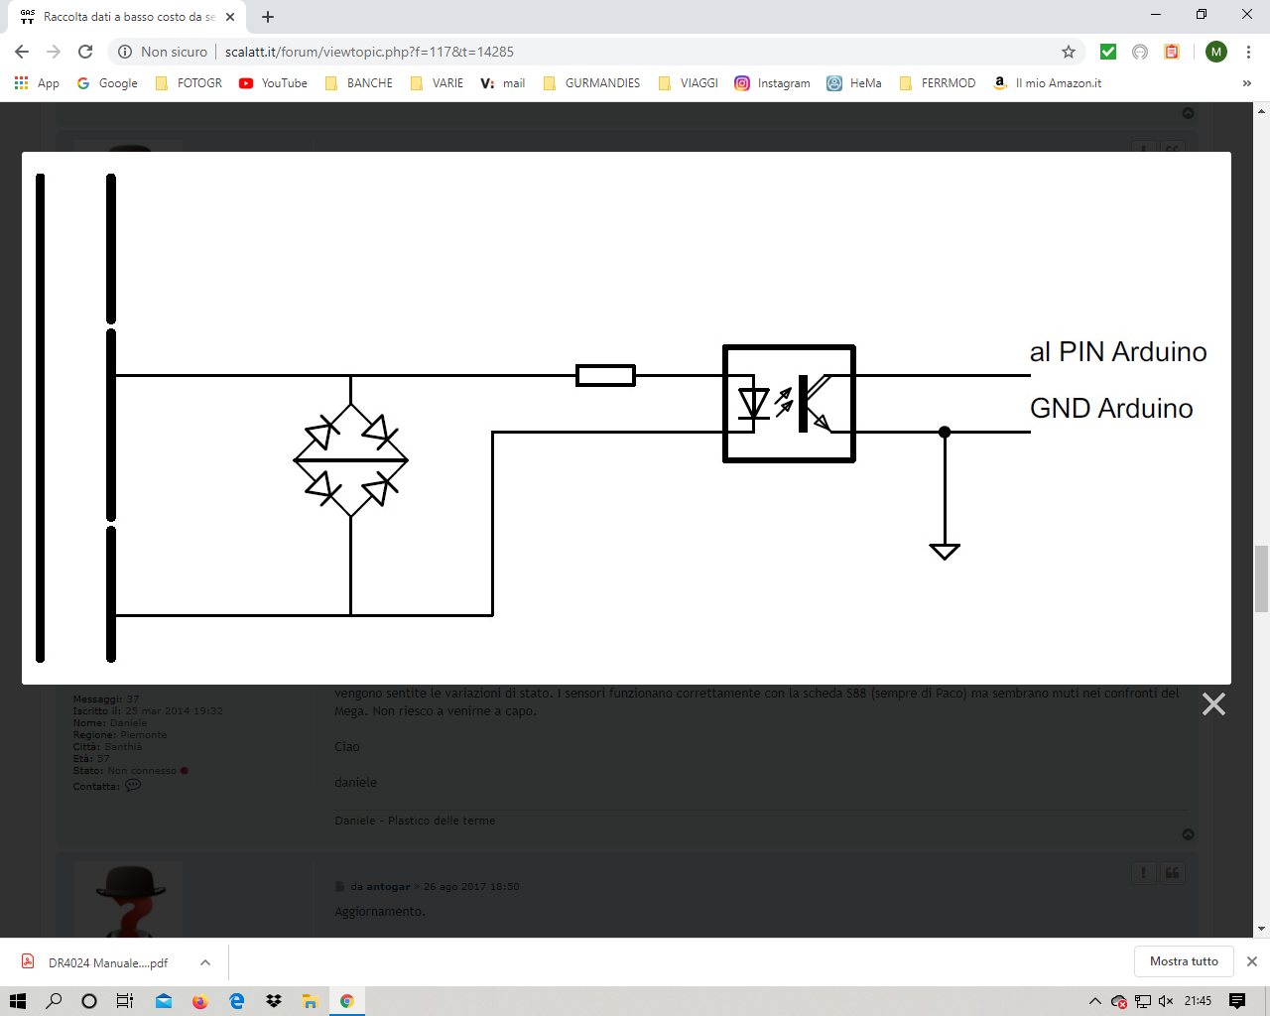The image size is (1270, 1016).
Task: Click the Mostra tutto downloads button
Action: tap(1183, 961)
